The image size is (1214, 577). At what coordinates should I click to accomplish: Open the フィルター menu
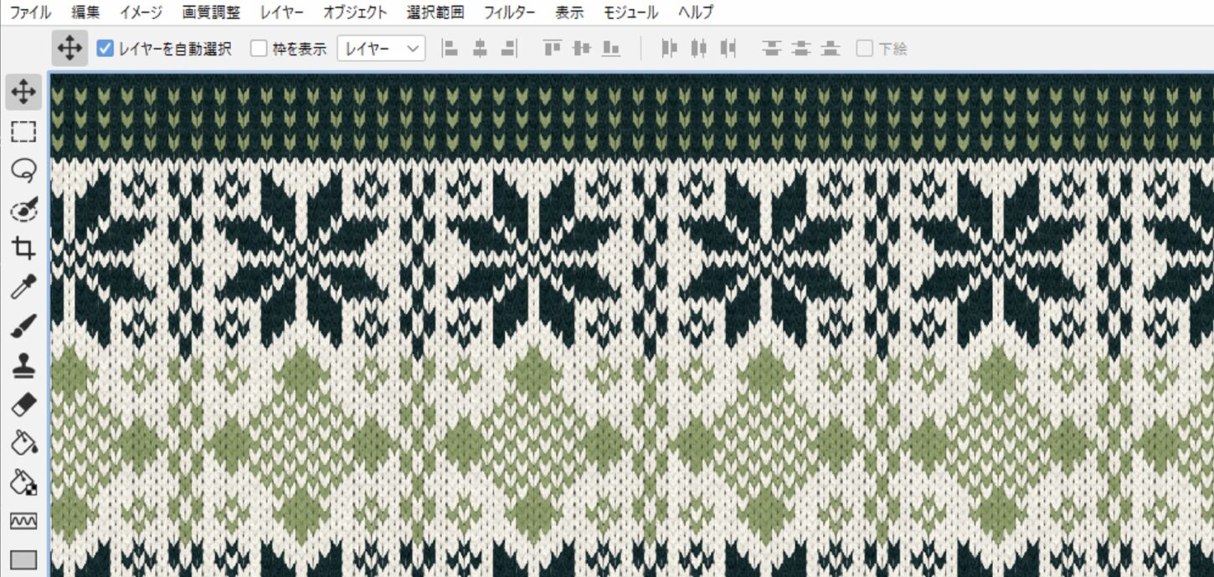tap(510, 13)
